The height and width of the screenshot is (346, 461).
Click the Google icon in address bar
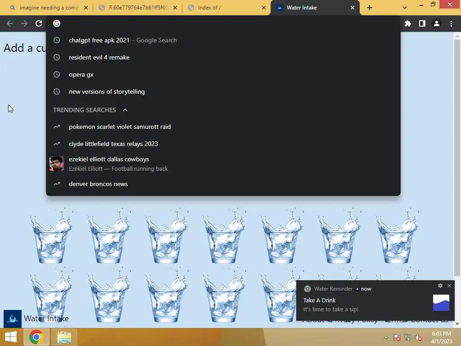pos(57,23)
